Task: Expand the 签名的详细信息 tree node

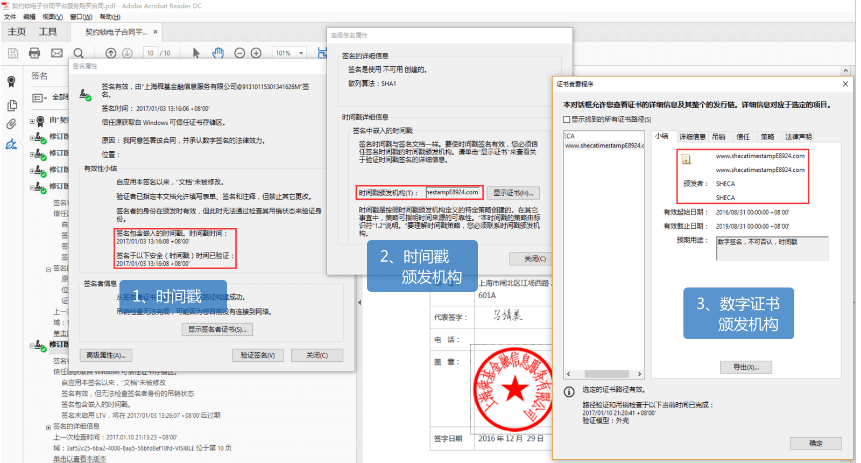Action: click(48, 427)
